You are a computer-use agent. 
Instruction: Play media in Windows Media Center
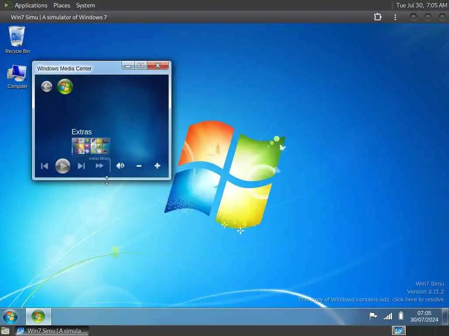[62, 166]
